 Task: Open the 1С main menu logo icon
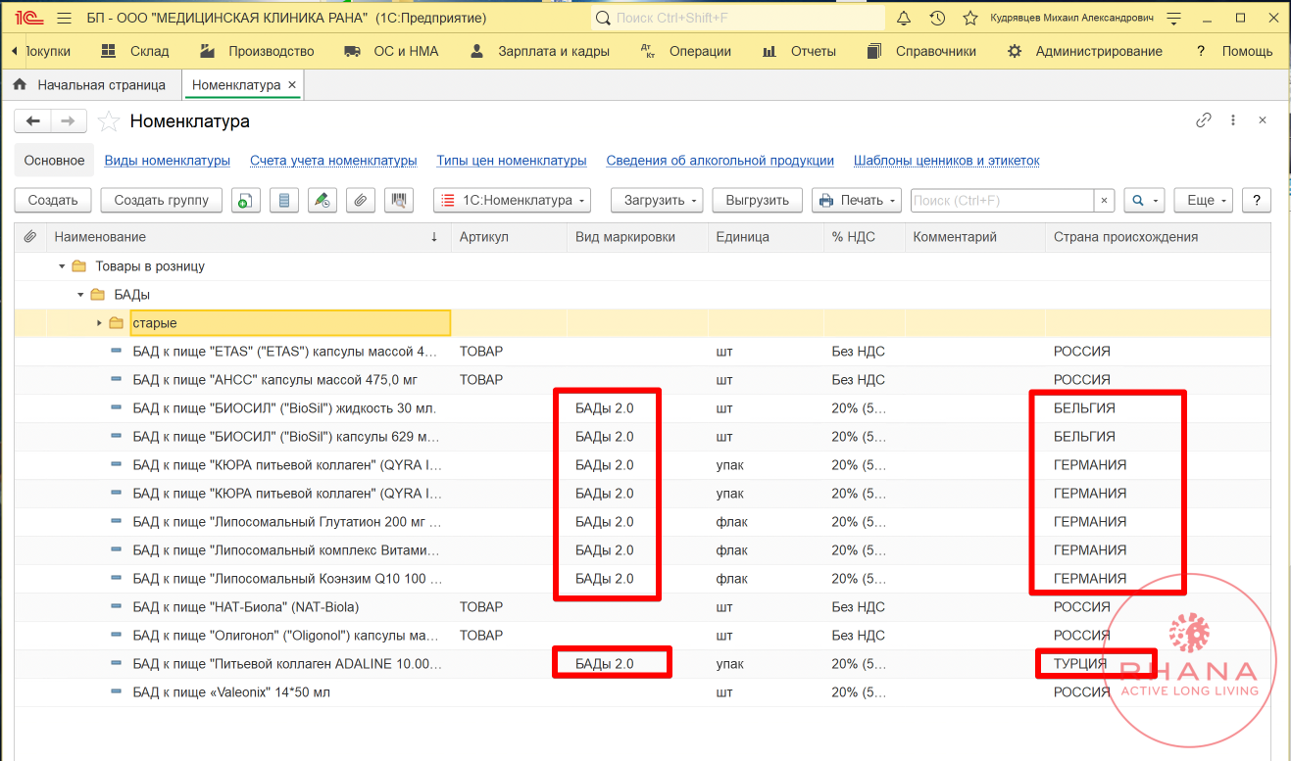(26, 19)
